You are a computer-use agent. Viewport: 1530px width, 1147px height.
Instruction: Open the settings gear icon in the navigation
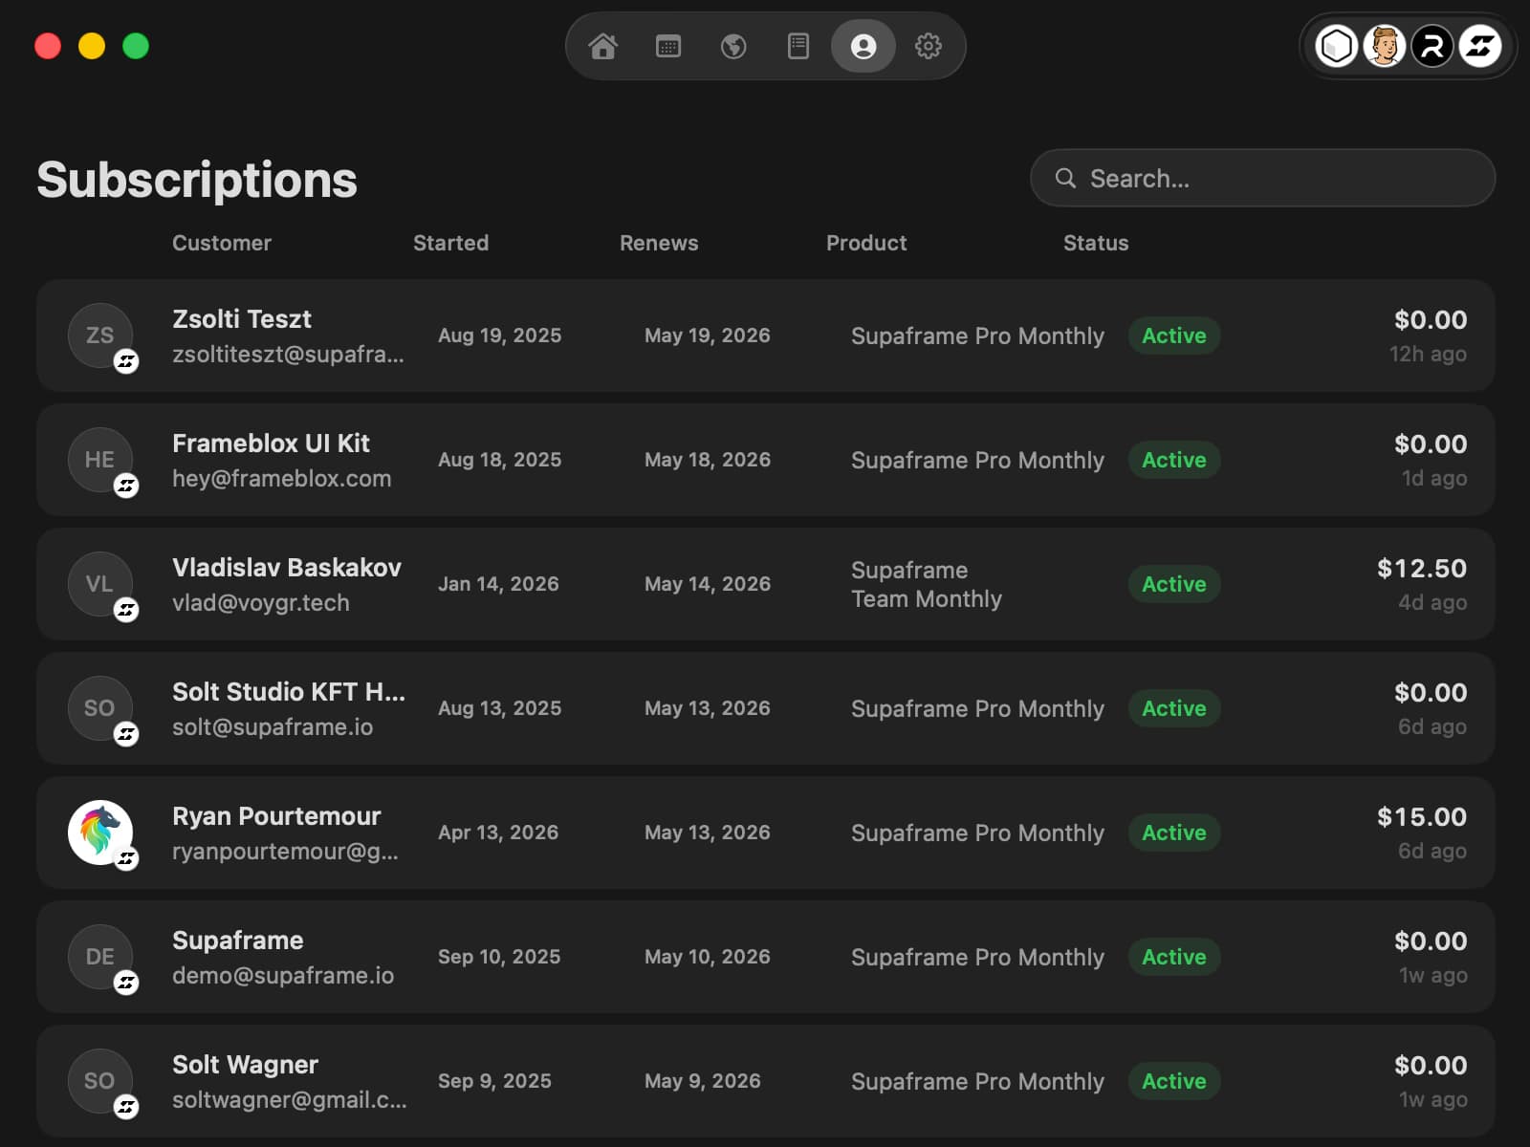(x=929, y=46)
